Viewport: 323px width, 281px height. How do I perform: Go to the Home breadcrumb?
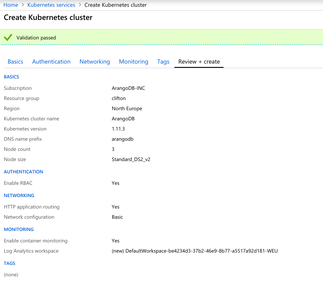(11, 5)
